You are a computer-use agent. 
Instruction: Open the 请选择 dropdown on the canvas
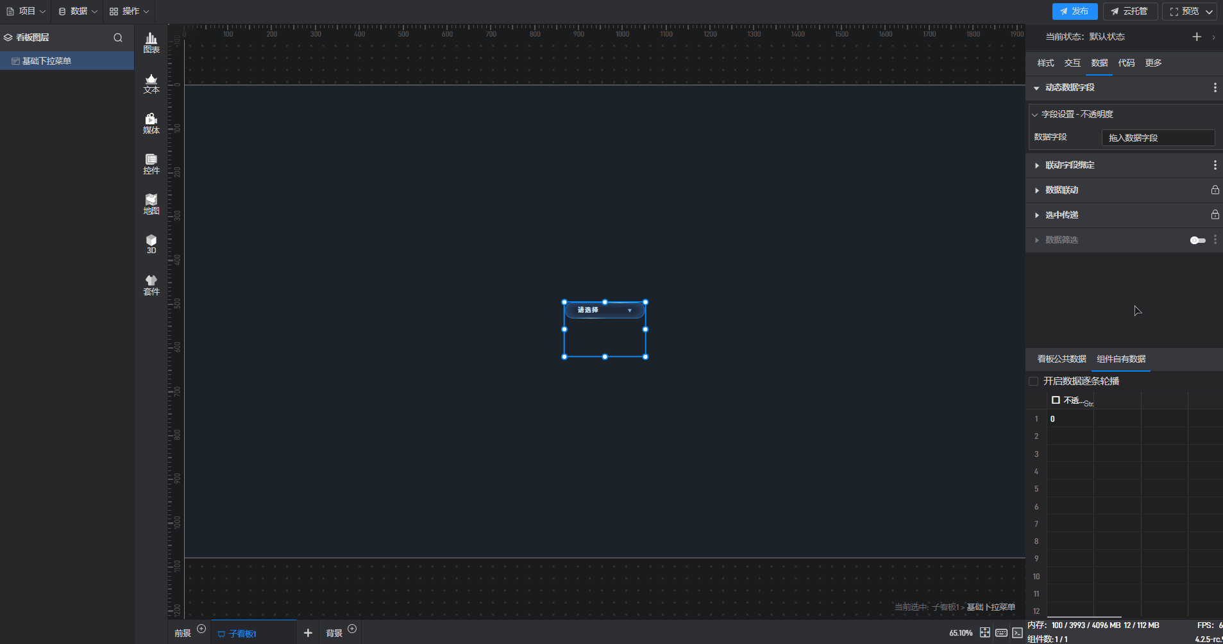tap(605, 310)
